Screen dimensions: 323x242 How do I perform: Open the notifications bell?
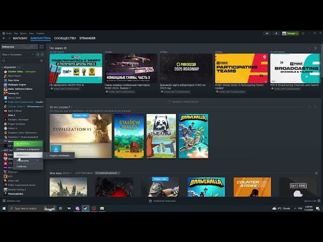click(276, 33)
